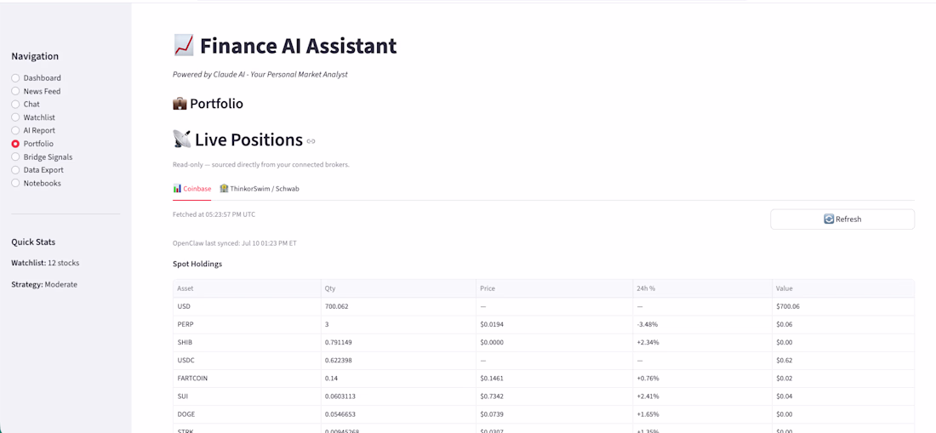936x433 pixels.
Task: Open the ThinkorSwim / Schwab tab
Action: [x=259, y=189]
